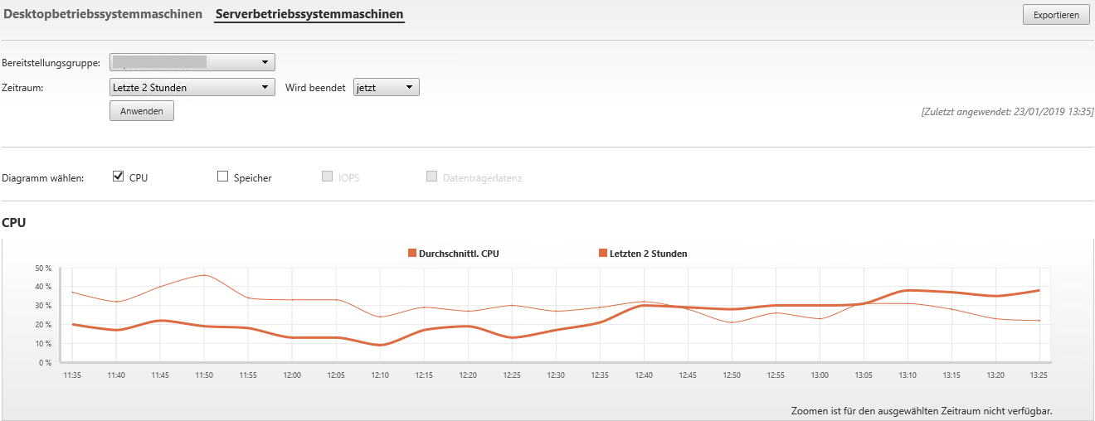Click the Durchschnittl. CPU legend color square
This screenshot has width=1095, height=421.
click(412, 254)
